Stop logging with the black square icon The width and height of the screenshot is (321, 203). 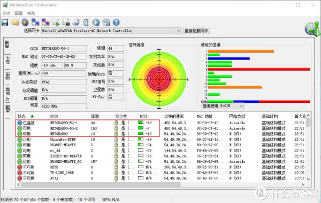[66, 22]
